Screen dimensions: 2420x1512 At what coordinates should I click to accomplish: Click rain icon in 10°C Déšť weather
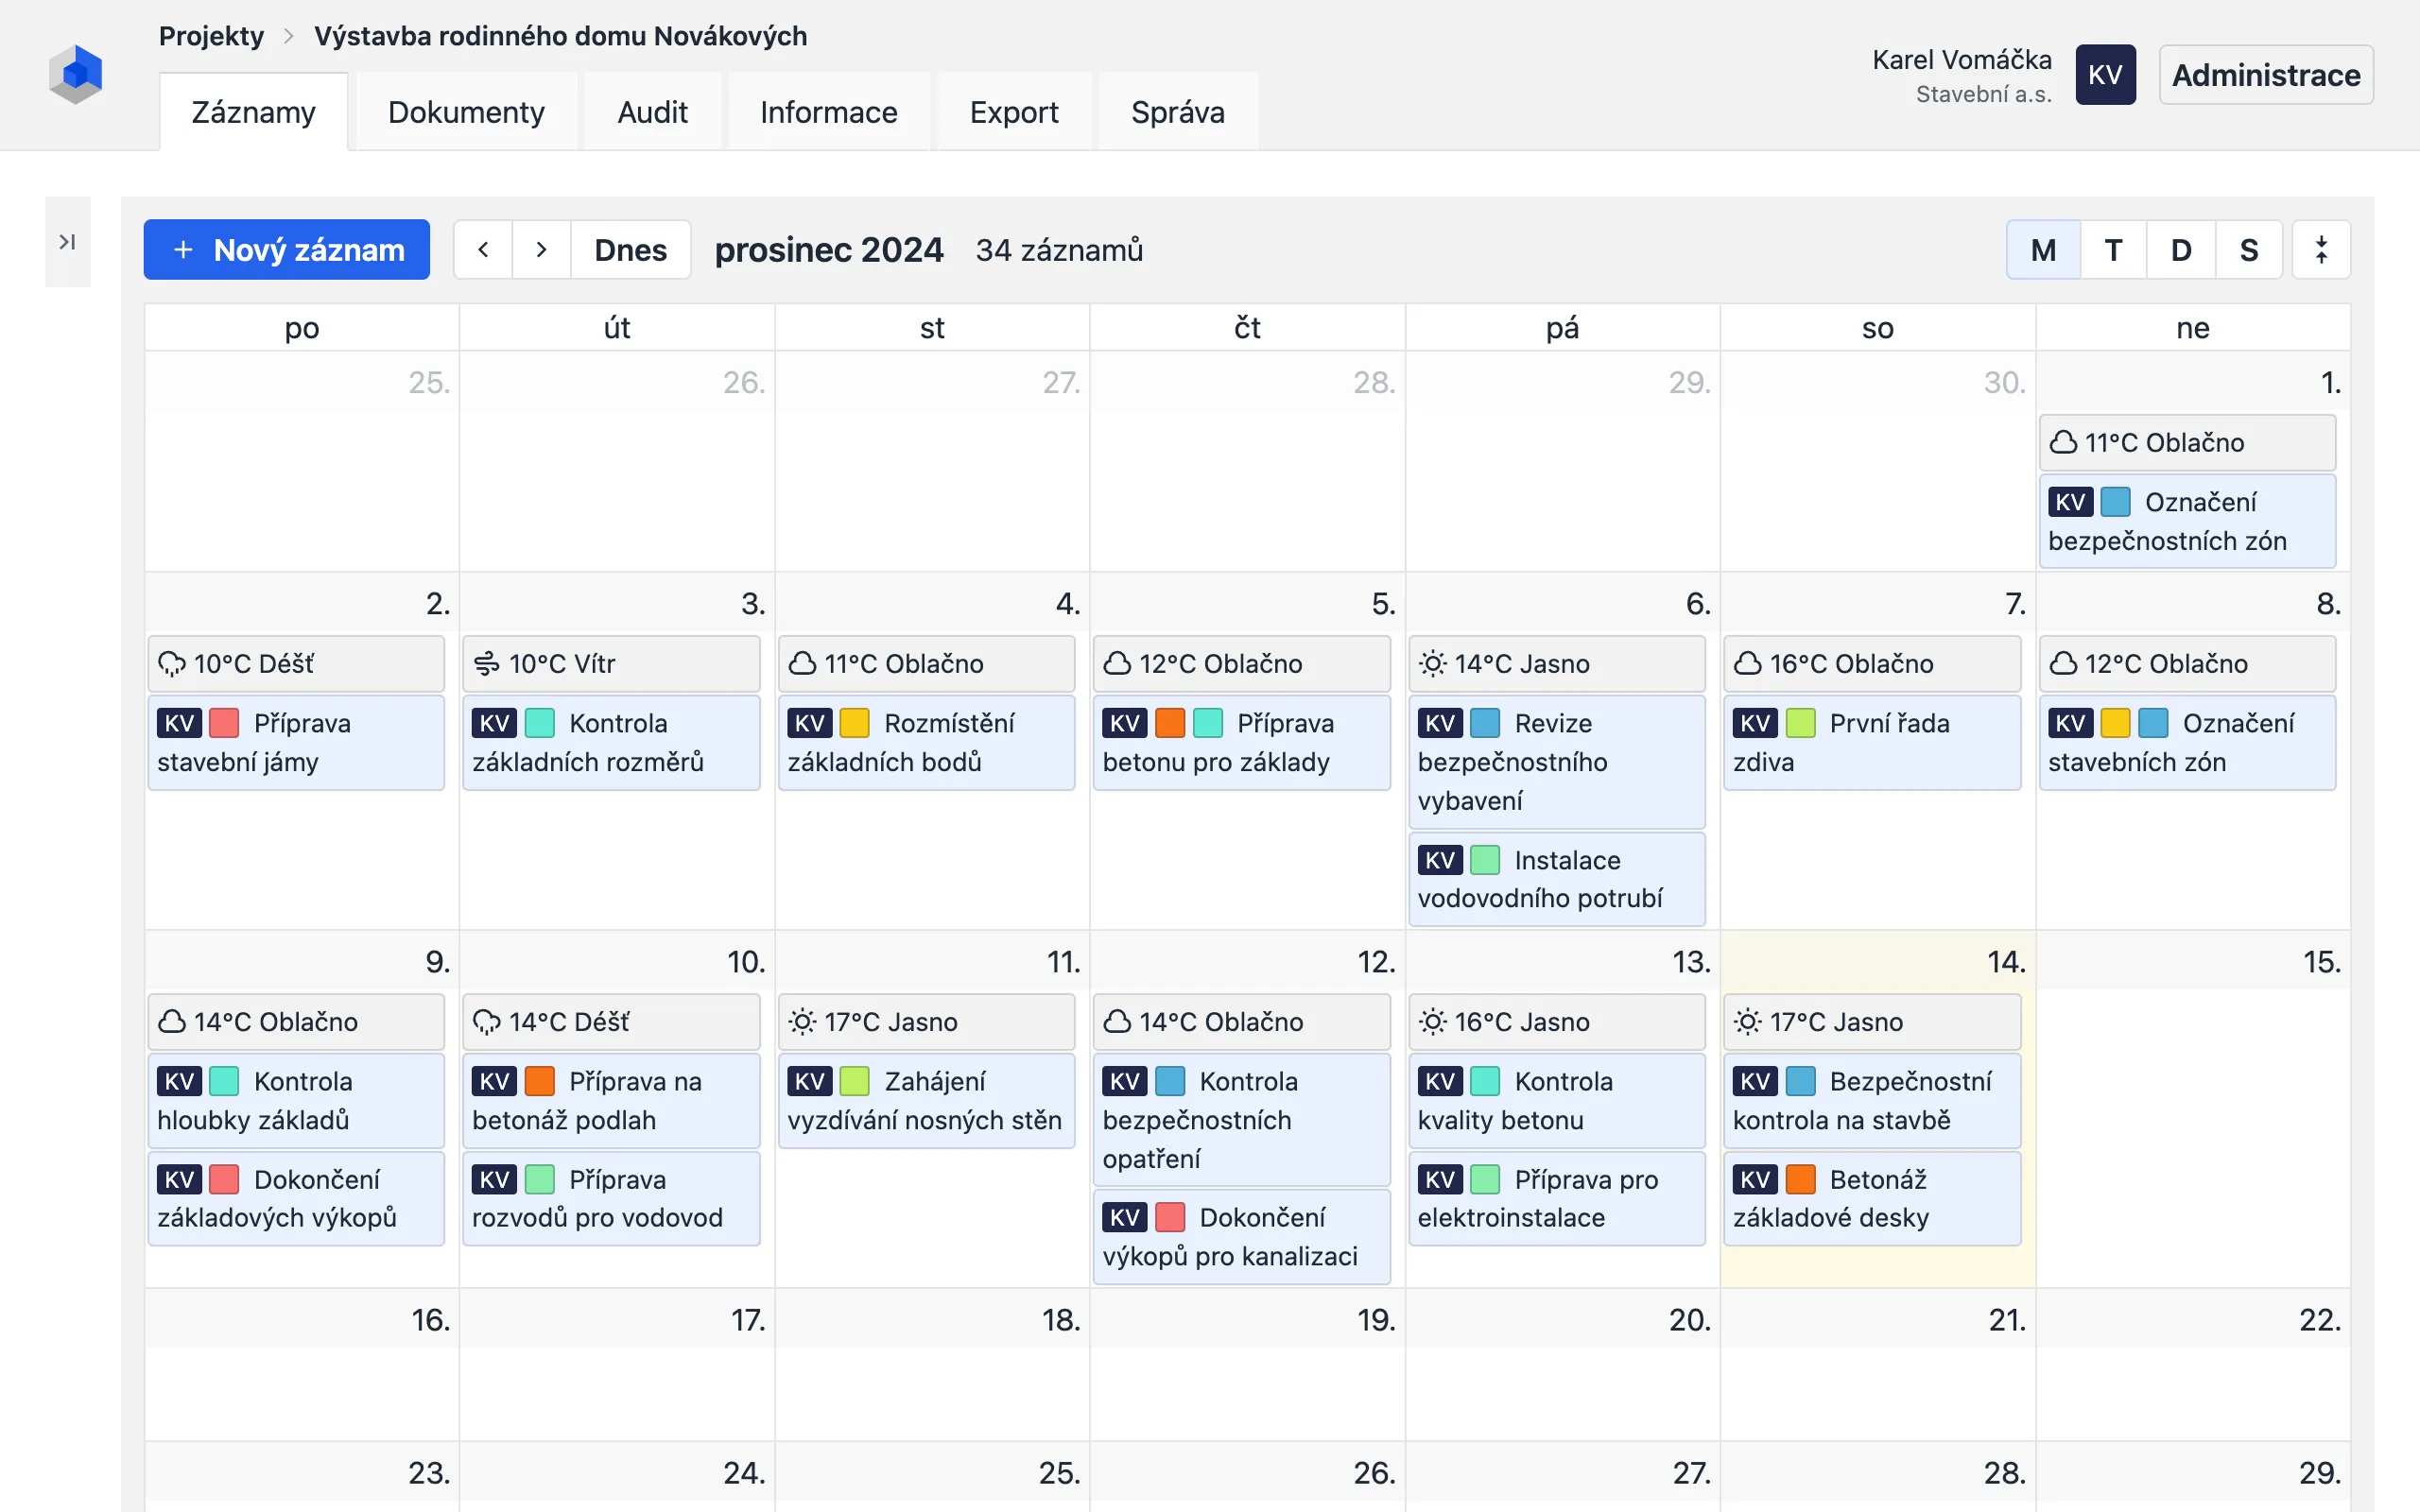pyautogui.click(x=172, y=664)
